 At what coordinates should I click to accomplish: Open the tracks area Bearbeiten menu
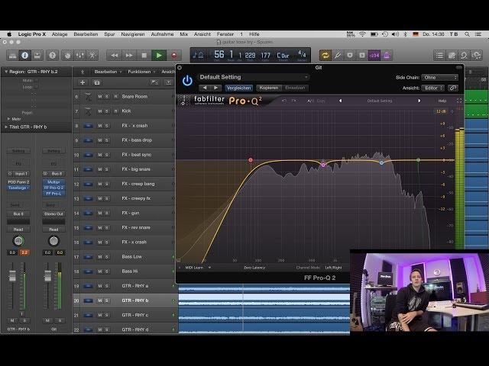click(x=108, y=72)
